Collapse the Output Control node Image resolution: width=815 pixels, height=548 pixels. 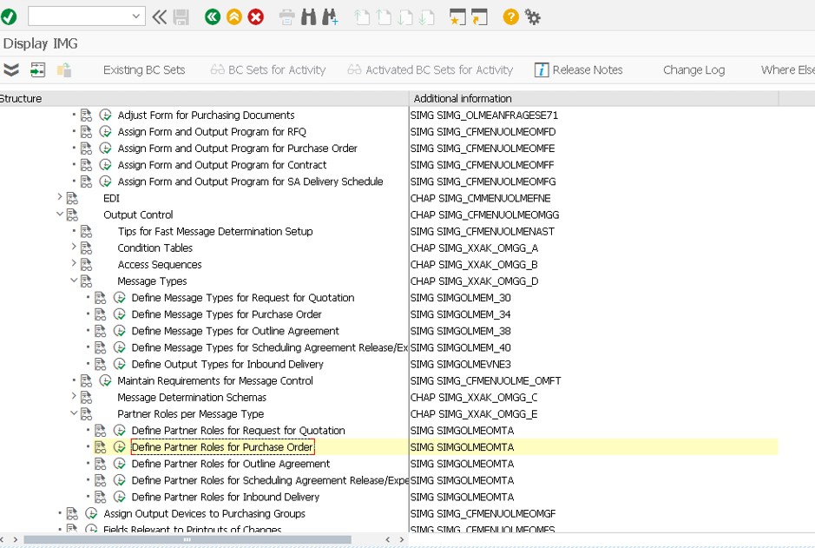[x=60, y=214]
